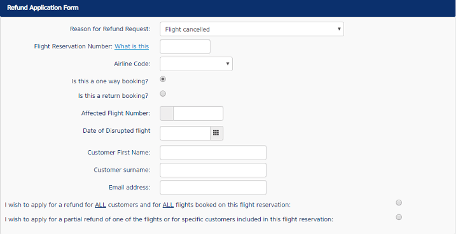Image resolution: width=458 pixels, height=234 pixels.
Task: Click the arrow on Flight cancelled dropdown
Action: pos(339,29)
